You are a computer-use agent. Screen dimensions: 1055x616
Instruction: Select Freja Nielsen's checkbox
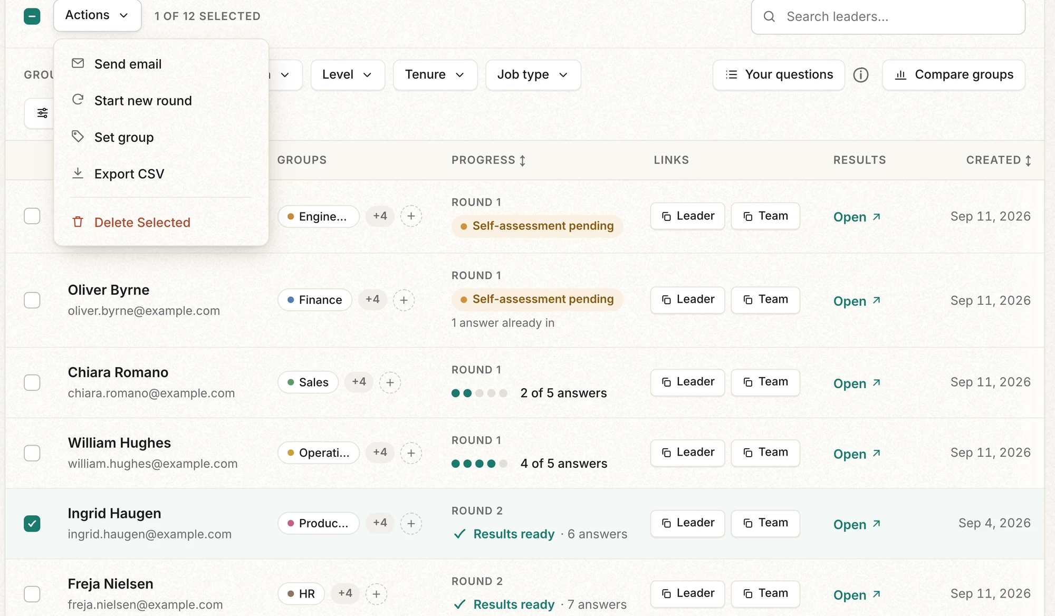click(32, 594)
